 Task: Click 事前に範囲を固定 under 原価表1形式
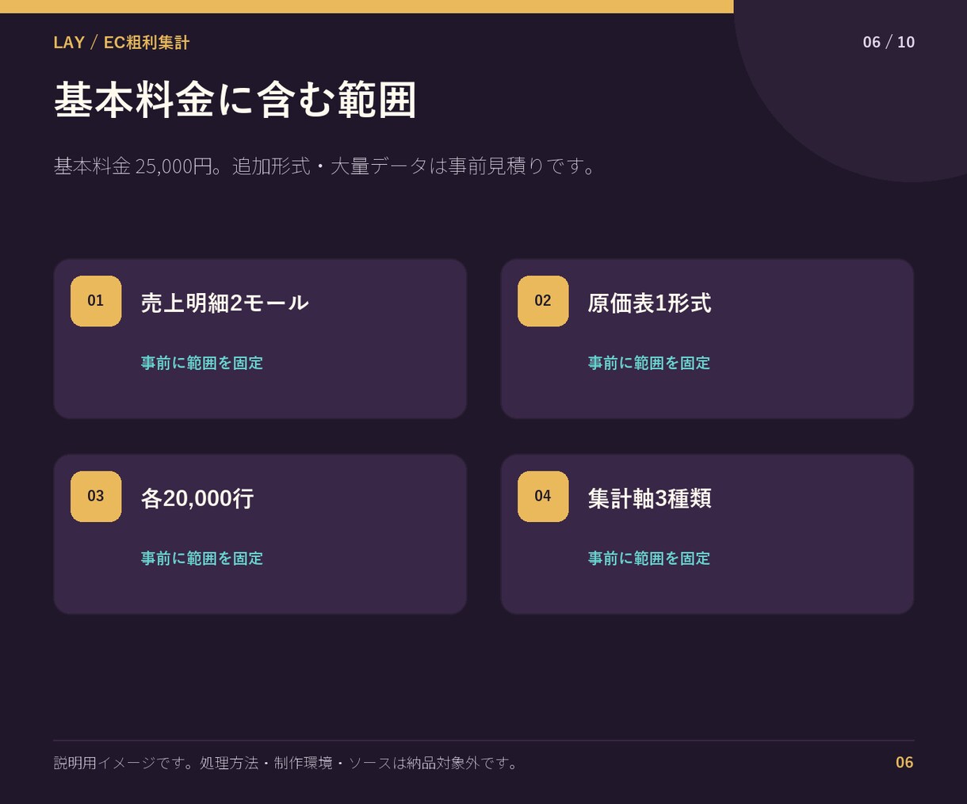coord(649,363)
